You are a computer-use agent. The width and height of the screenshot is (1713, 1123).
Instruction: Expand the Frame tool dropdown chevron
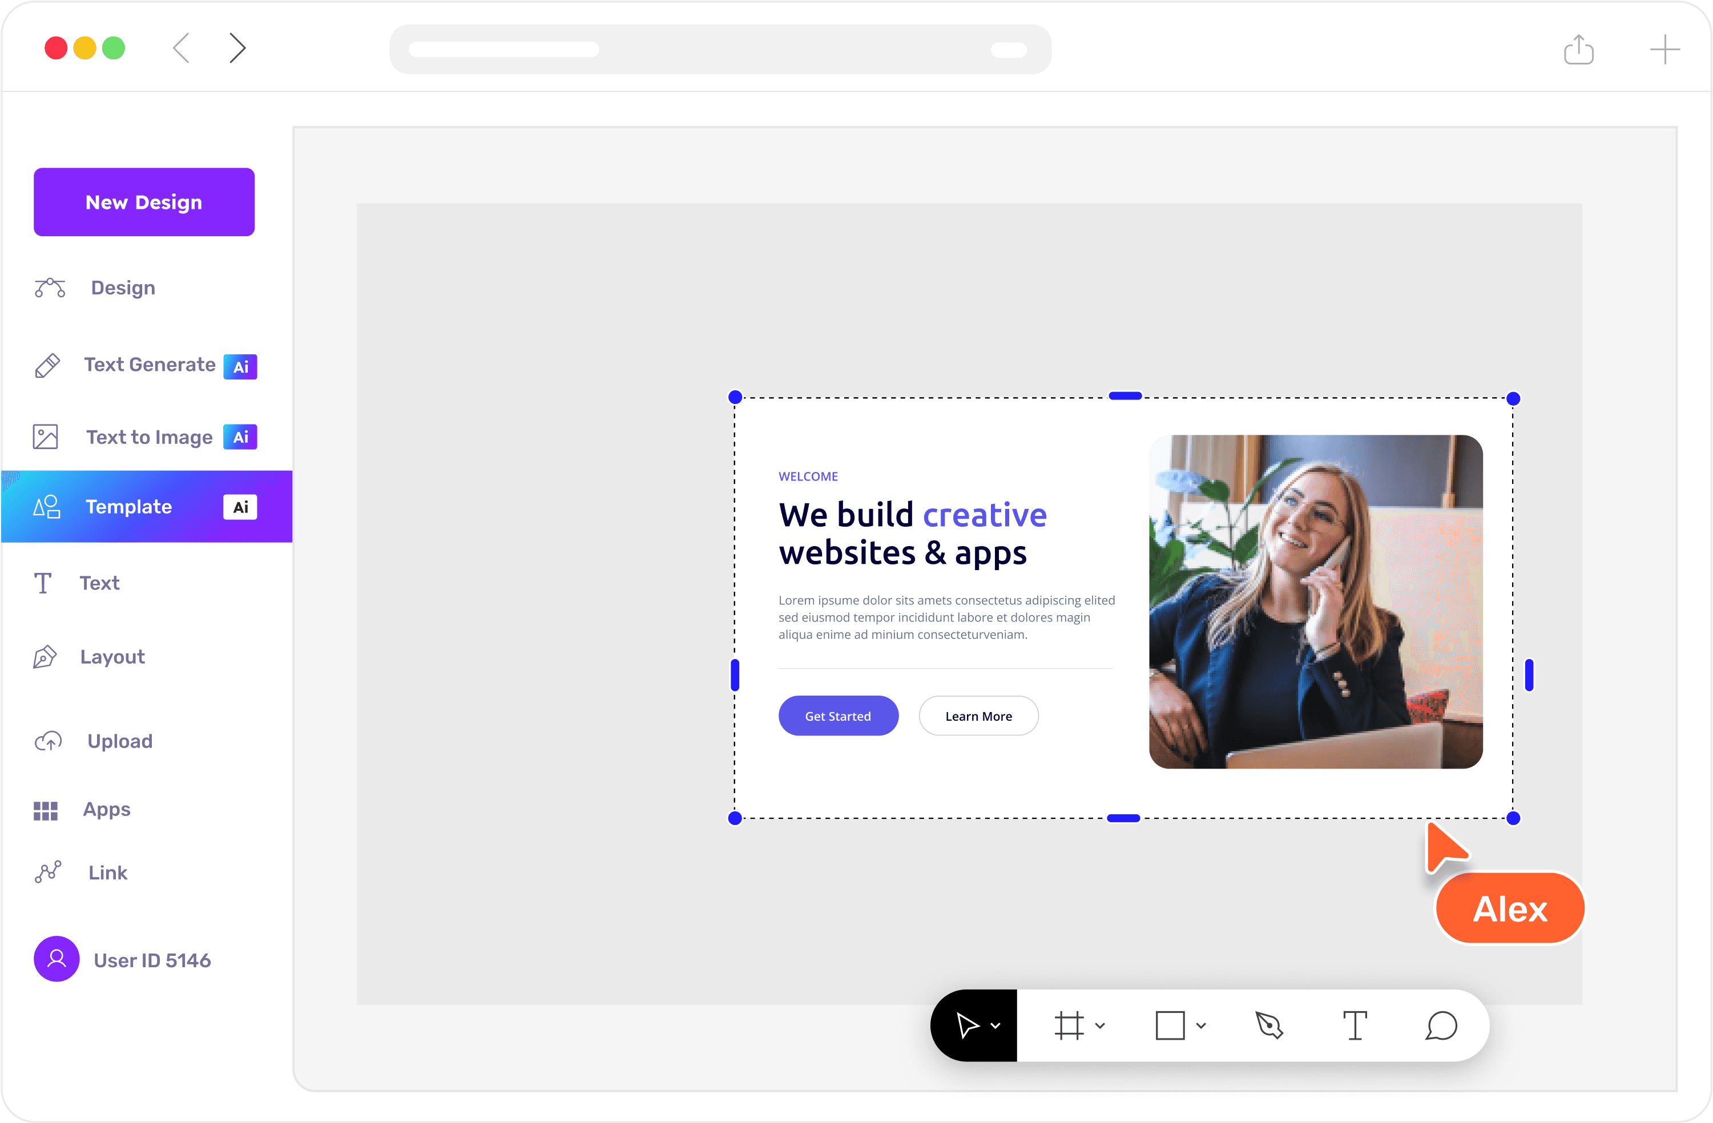pos(1100,1026)
